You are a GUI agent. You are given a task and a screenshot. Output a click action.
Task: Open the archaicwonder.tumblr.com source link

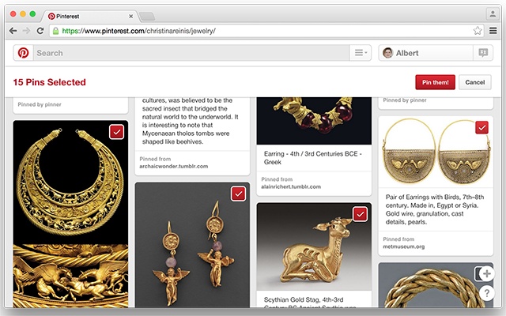pyautogui.click(x=174, y=167)
